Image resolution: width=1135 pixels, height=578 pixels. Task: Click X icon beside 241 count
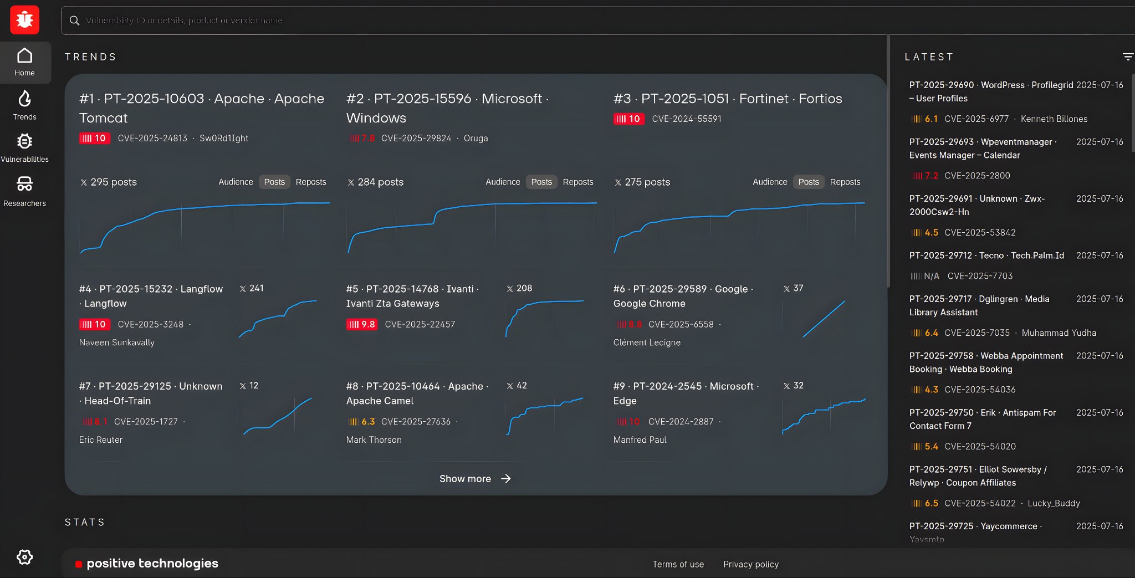coord(243,289)
